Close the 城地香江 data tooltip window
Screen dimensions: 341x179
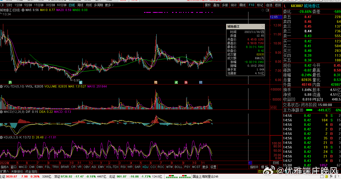[x=262, y=27]
